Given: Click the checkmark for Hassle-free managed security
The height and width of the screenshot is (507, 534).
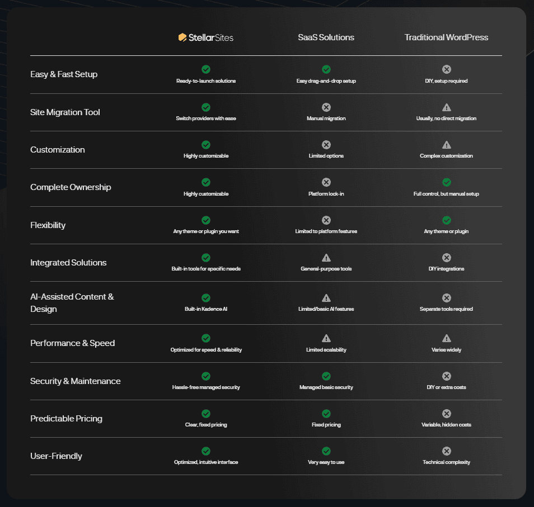Looking at the screenshot, I should pyautogui.click(x=206, y=376).
